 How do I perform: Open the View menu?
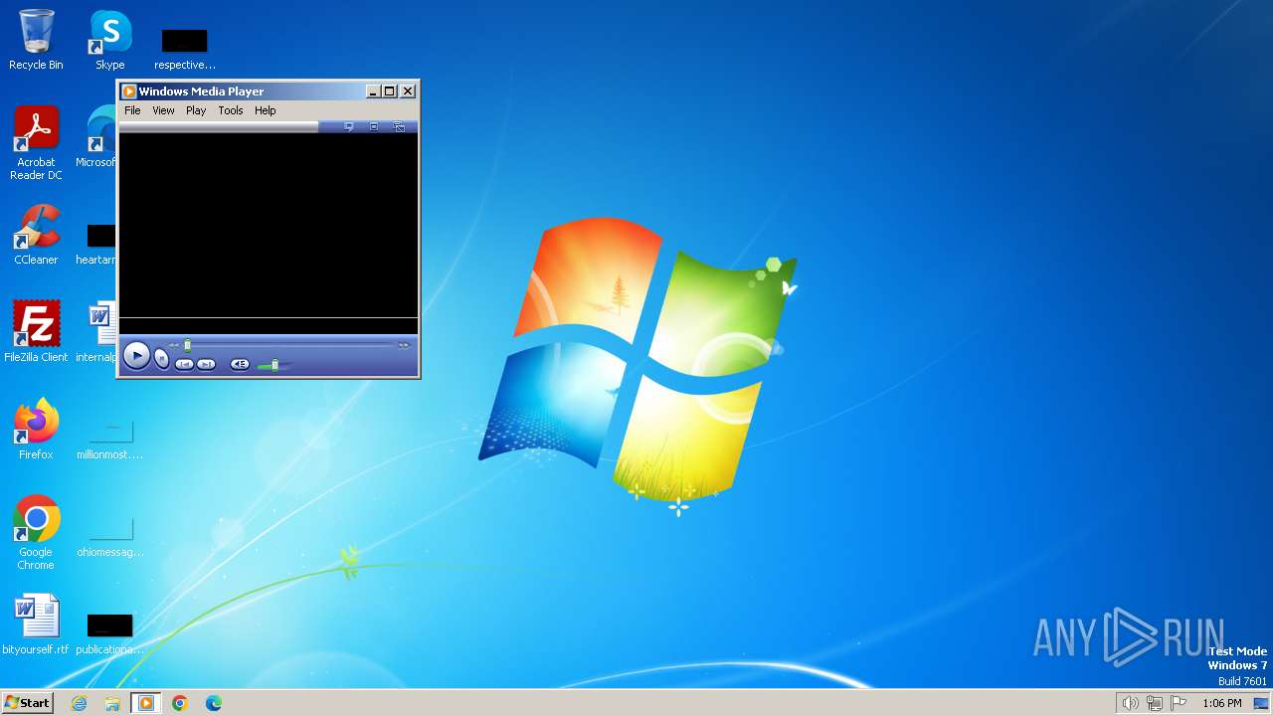coord(163,110)
